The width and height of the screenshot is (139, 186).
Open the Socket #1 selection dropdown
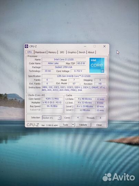click(x=52, y=118)
